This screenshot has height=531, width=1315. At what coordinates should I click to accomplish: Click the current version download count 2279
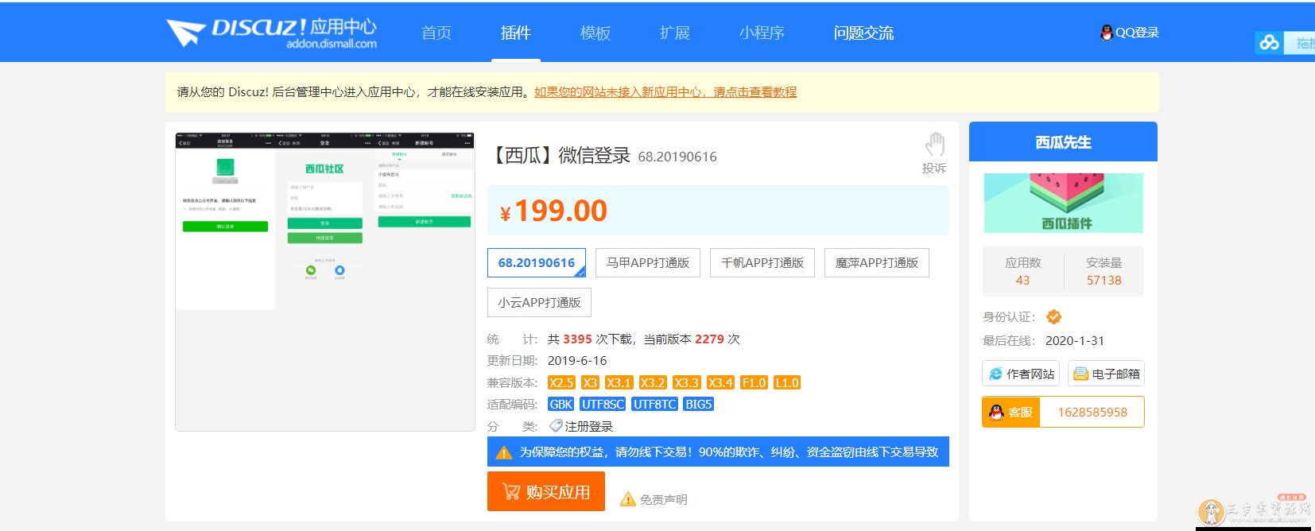[x=710, y=339]
